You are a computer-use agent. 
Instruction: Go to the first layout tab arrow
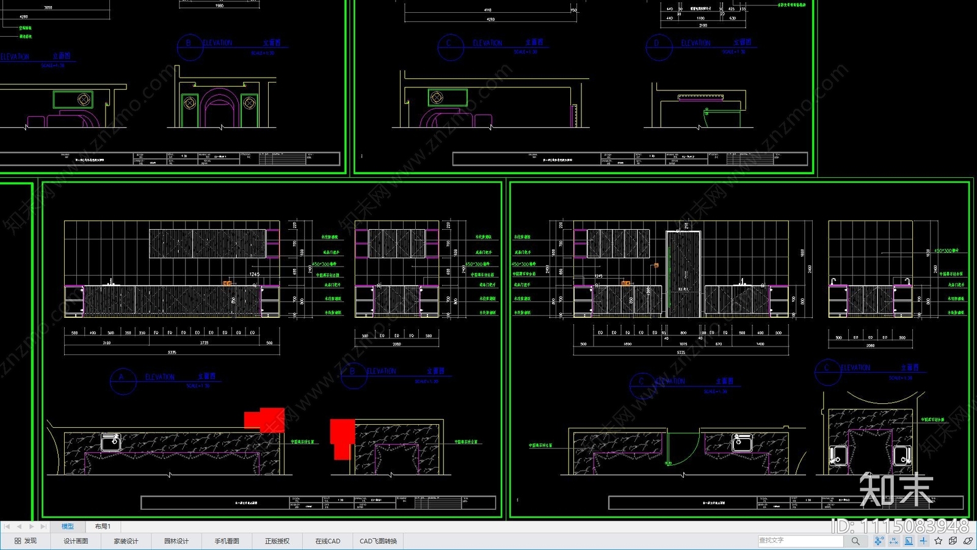point(7,526)
